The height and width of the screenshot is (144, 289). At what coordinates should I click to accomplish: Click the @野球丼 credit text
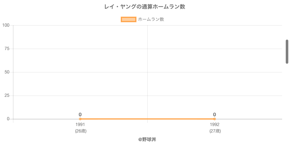point(147,139)
